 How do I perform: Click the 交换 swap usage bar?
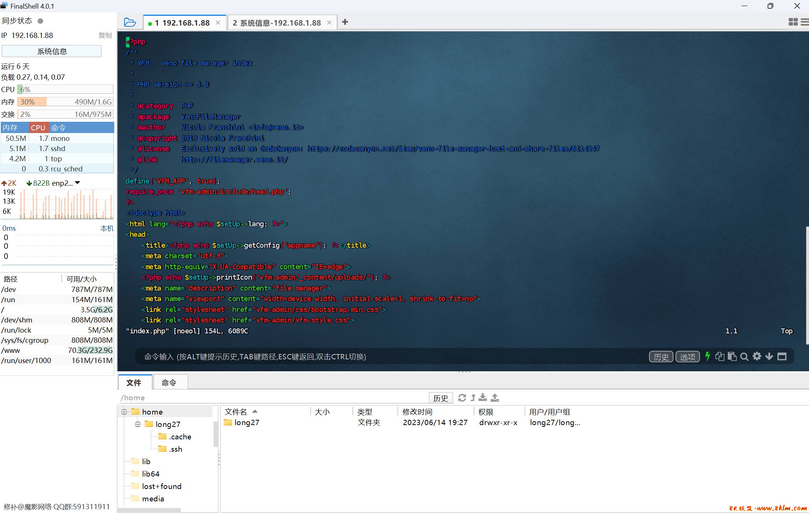coord(65,114)
